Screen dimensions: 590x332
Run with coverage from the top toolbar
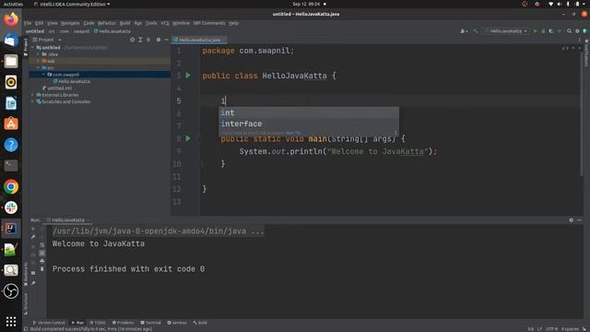(x=551, y=31)
